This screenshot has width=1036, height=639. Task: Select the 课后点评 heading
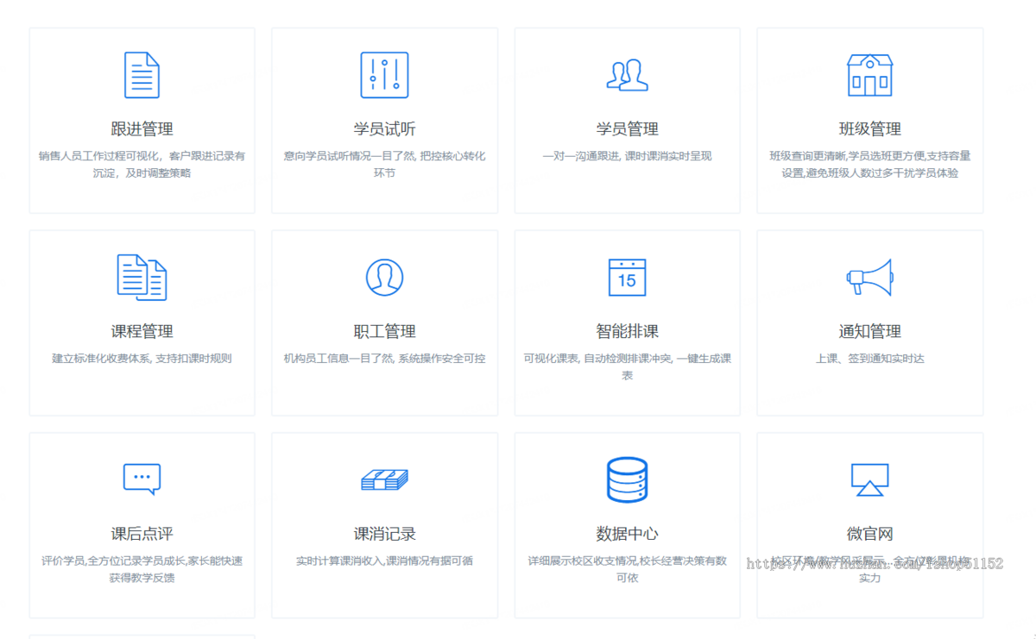point(142,535)
